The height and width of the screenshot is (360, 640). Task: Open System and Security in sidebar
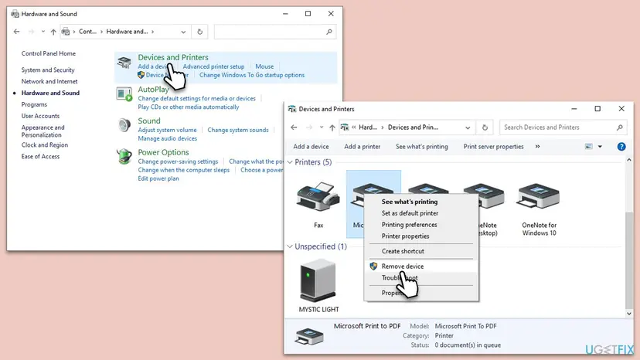(x=48, y=70)
